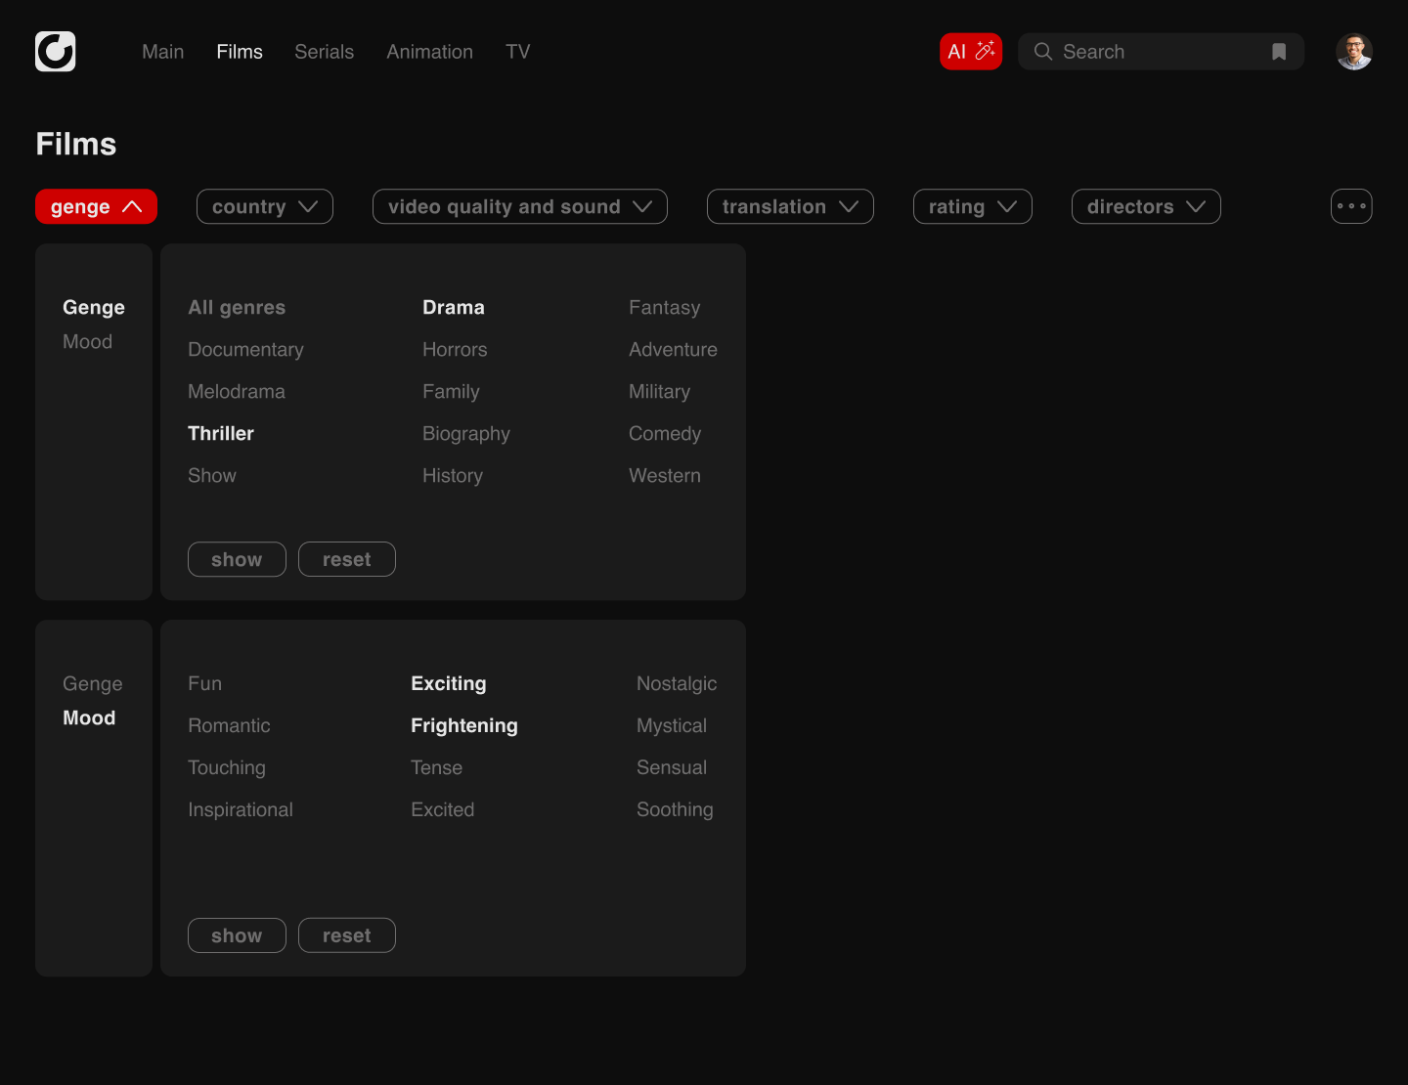Switch to Mood tab in top panel
The image size is (1408, 1085).
pos(88,341)
